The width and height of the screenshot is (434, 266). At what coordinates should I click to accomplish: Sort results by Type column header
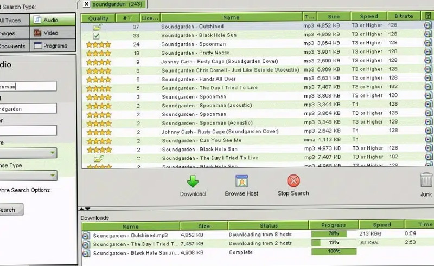click(309, 17)
